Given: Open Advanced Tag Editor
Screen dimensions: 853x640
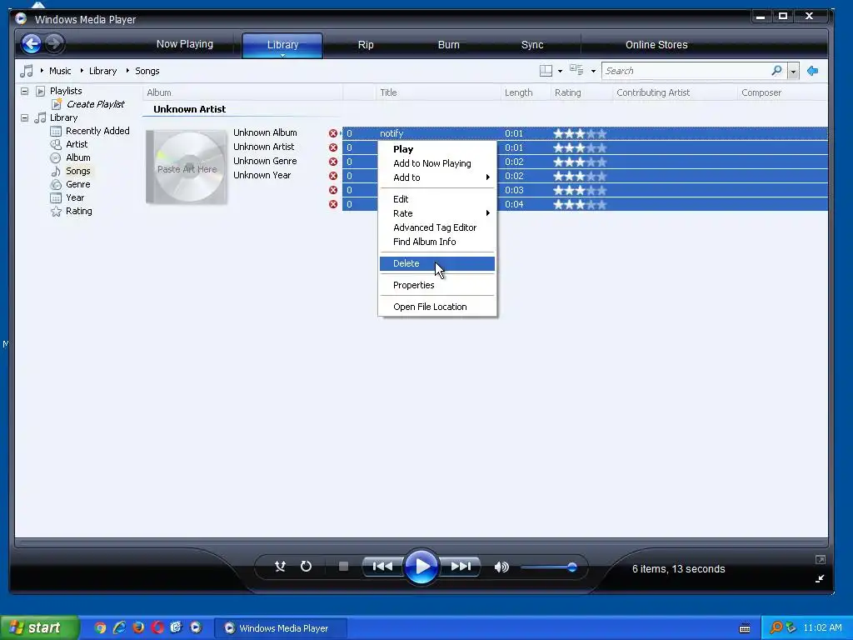Looking at the screenshot, I should 437,227.
